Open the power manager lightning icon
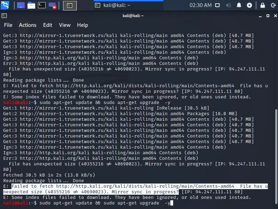278x209 pixels. (249, 5)
